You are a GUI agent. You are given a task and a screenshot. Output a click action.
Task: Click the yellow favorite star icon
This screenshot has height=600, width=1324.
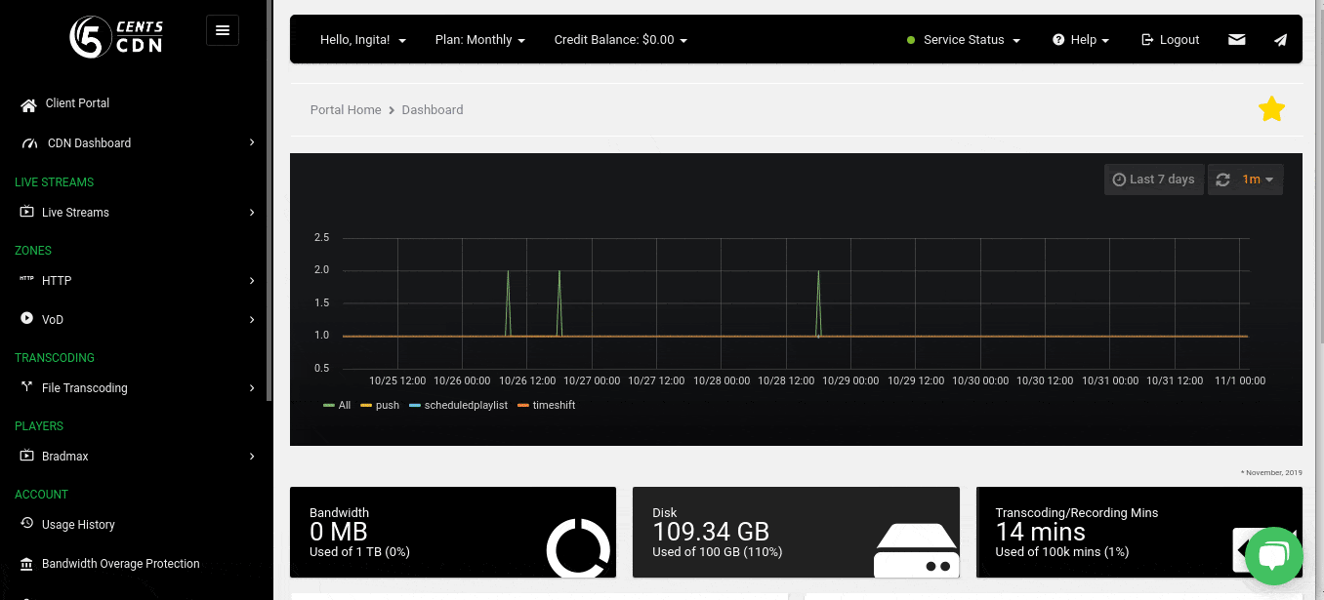point(1271,109)
